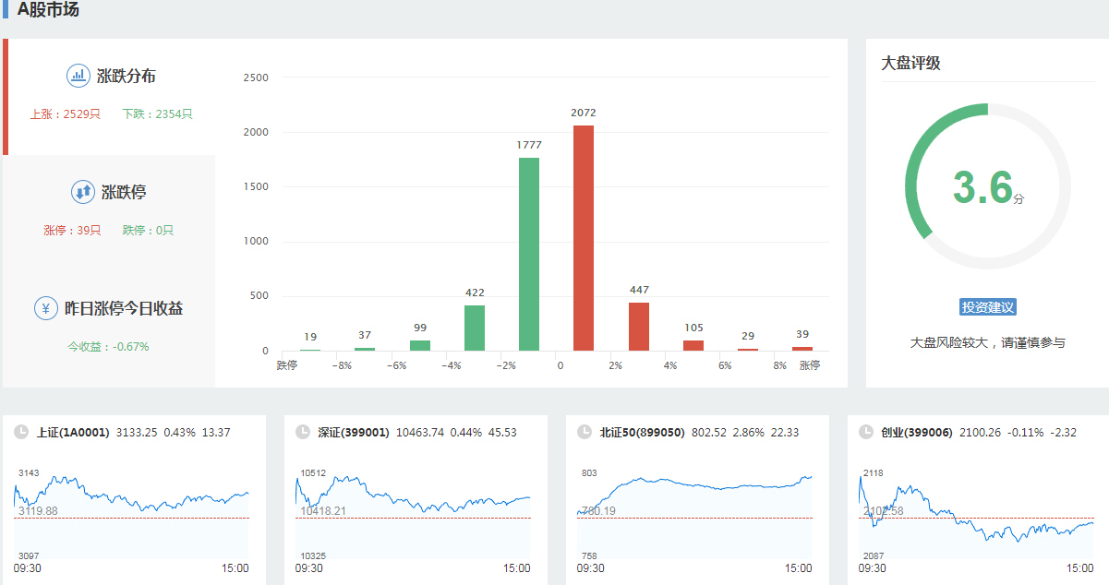1109x585 pixels.
Task: Click the bar-chart icon beside 涨跌分布
Action: tap(78, 76)
